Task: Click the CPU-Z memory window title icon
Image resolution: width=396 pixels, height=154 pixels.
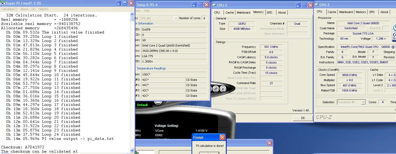Action: point(214,5)
